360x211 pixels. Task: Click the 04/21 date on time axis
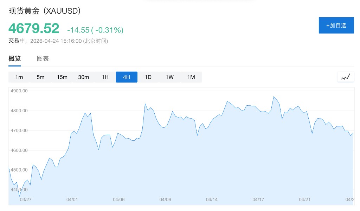[x=305, y=200]
